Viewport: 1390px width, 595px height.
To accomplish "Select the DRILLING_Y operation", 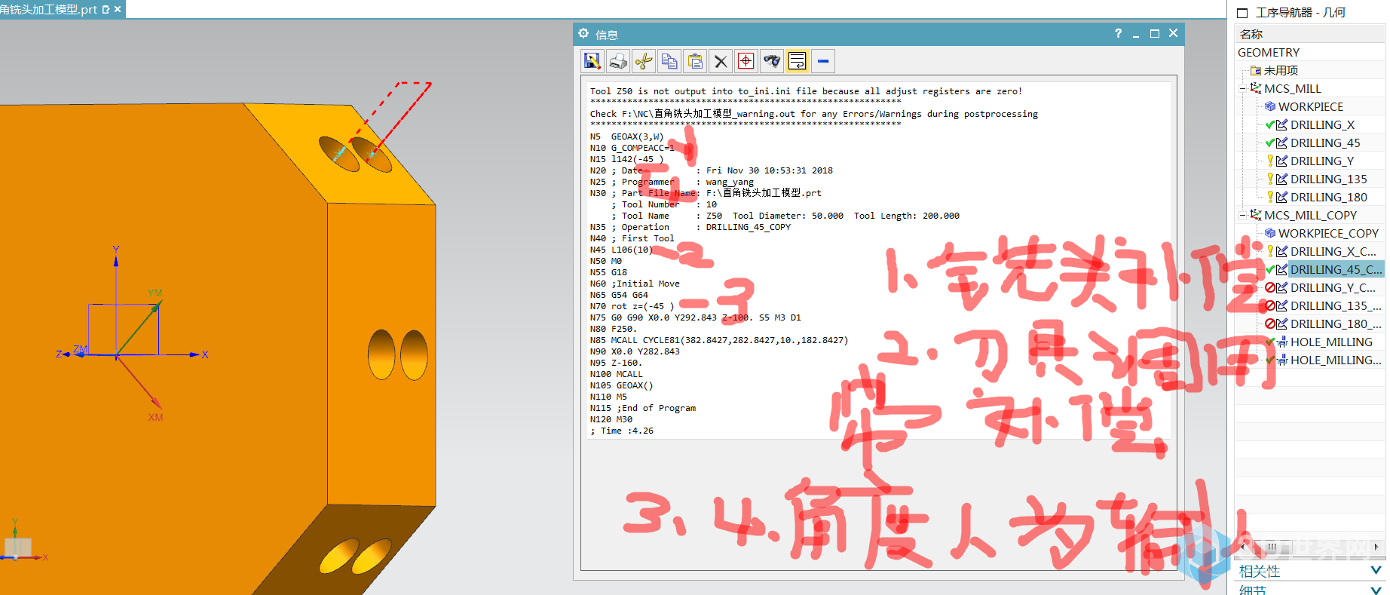I will [1322, 161].
